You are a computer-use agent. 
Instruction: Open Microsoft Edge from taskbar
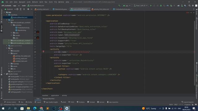pyautogui.click(x=35, y=108)
